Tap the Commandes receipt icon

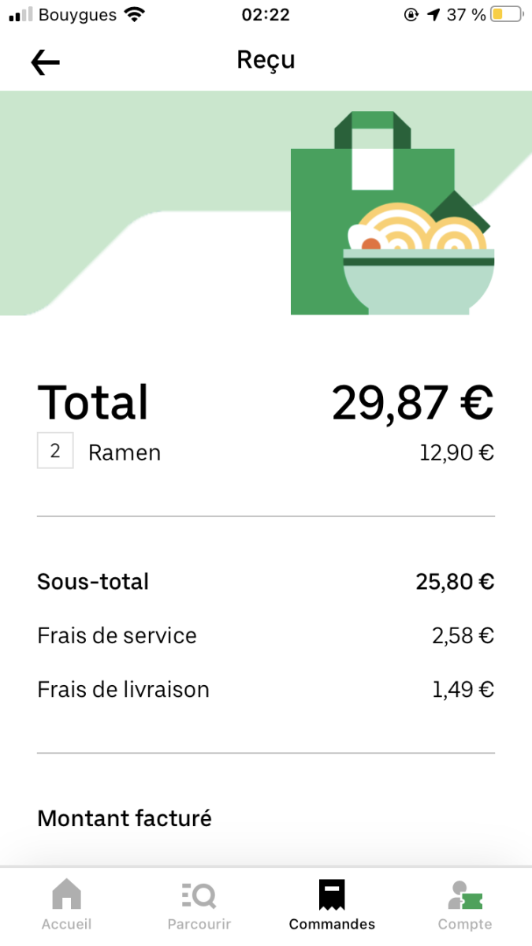[x=332, y=895]
